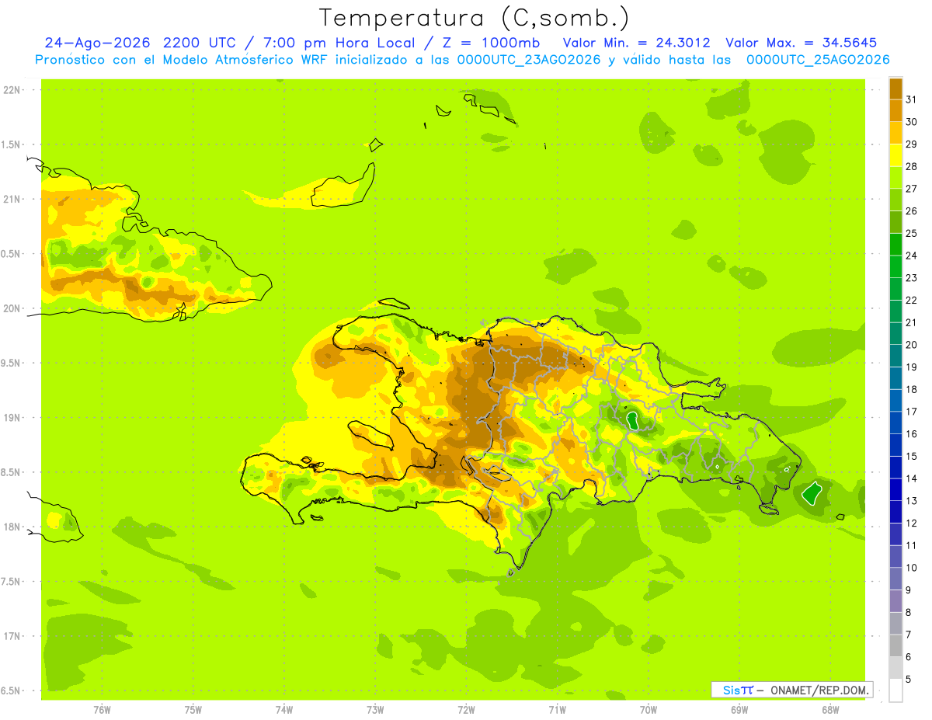Click the 'Pronóstico con el Modelo Atmósferico WRF' subtitle
Viewport: 932px width, 720px height.
183,59
